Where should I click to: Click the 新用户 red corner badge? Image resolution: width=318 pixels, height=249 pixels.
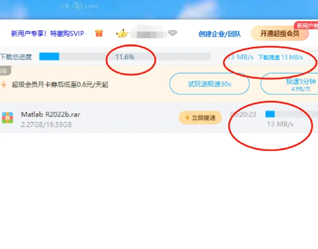point(306,25)
